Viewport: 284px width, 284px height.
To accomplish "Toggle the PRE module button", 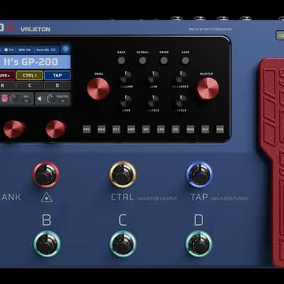I will [x=87, y=129].
